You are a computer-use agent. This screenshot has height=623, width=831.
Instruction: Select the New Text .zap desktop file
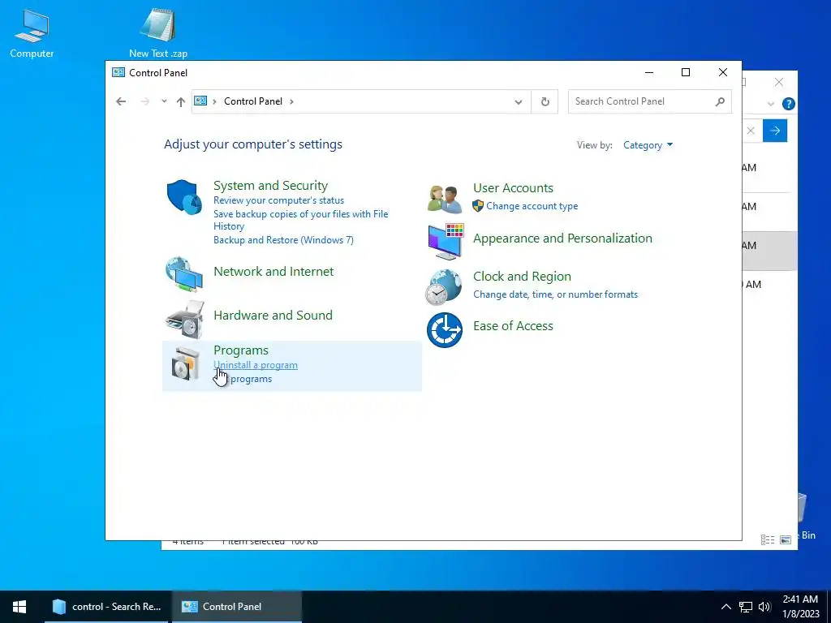click(x=158, y=32)
